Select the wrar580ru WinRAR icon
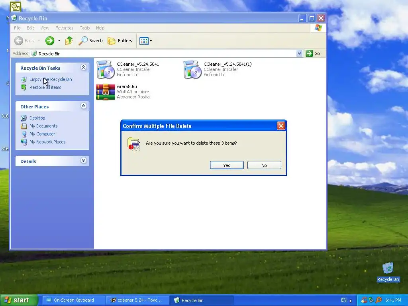This screenshot has height=306, width=408. click(x=105, y=92)
